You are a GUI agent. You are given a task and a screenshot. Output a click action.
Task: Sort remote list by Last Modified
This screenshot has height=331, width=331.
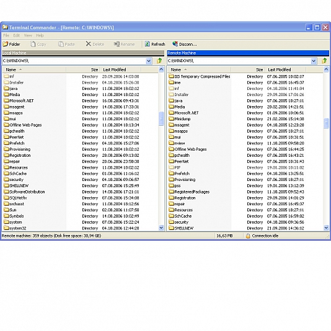pos(285,69)
